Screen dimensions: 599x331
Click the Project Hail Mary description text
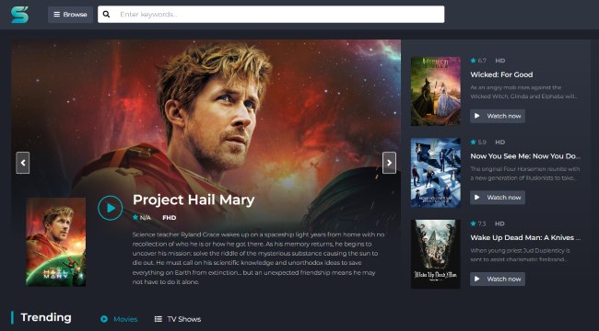pos(259,258)
